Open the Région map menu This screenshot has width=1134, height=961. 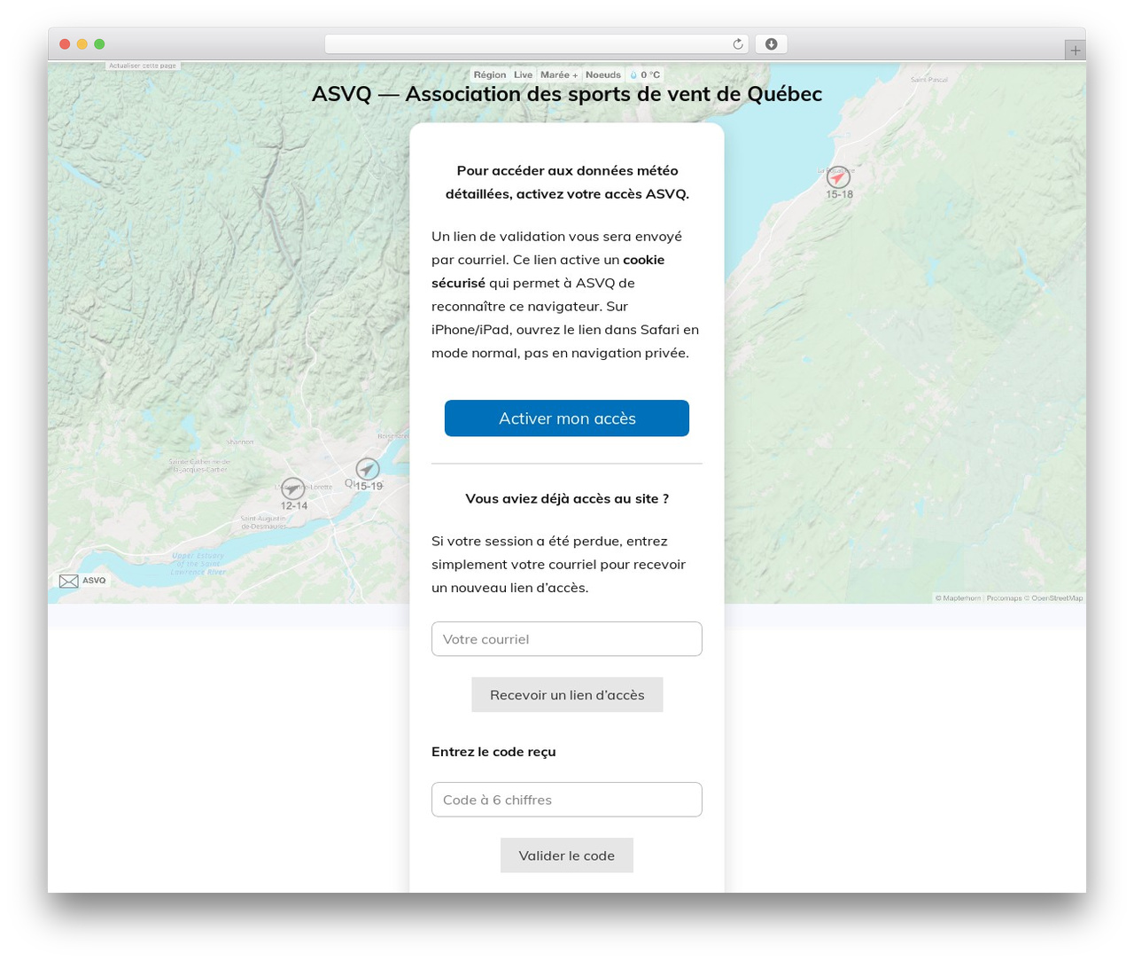(490, 75)
